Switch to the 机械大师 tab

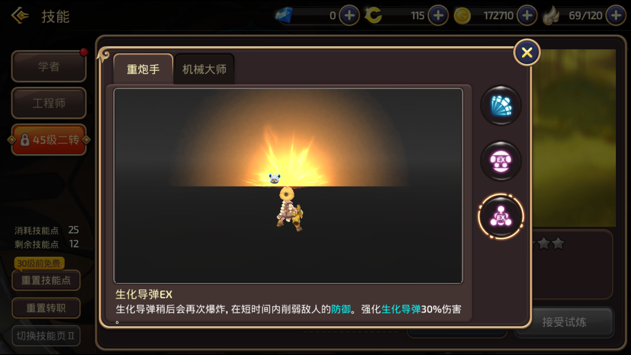(204, 69)
